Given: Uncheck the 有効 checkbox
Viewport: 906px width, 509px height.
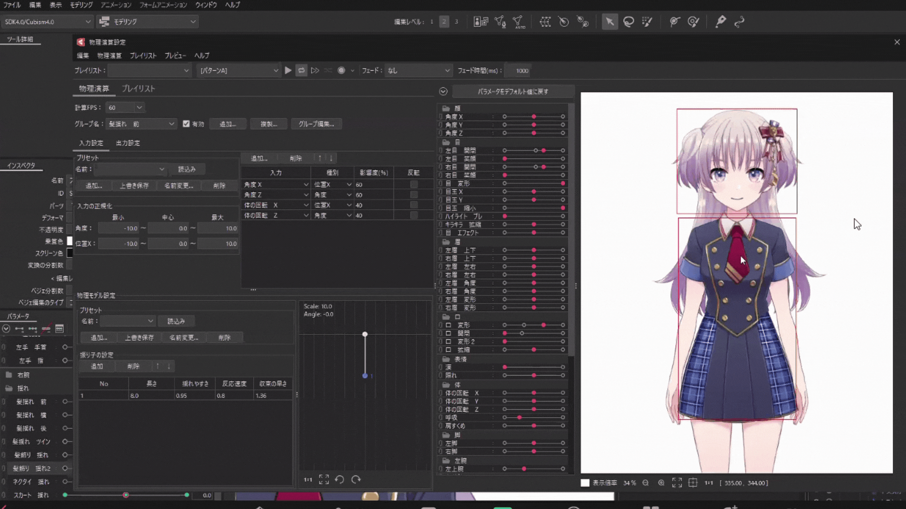Looking at the screenshot, I should 186,124.
